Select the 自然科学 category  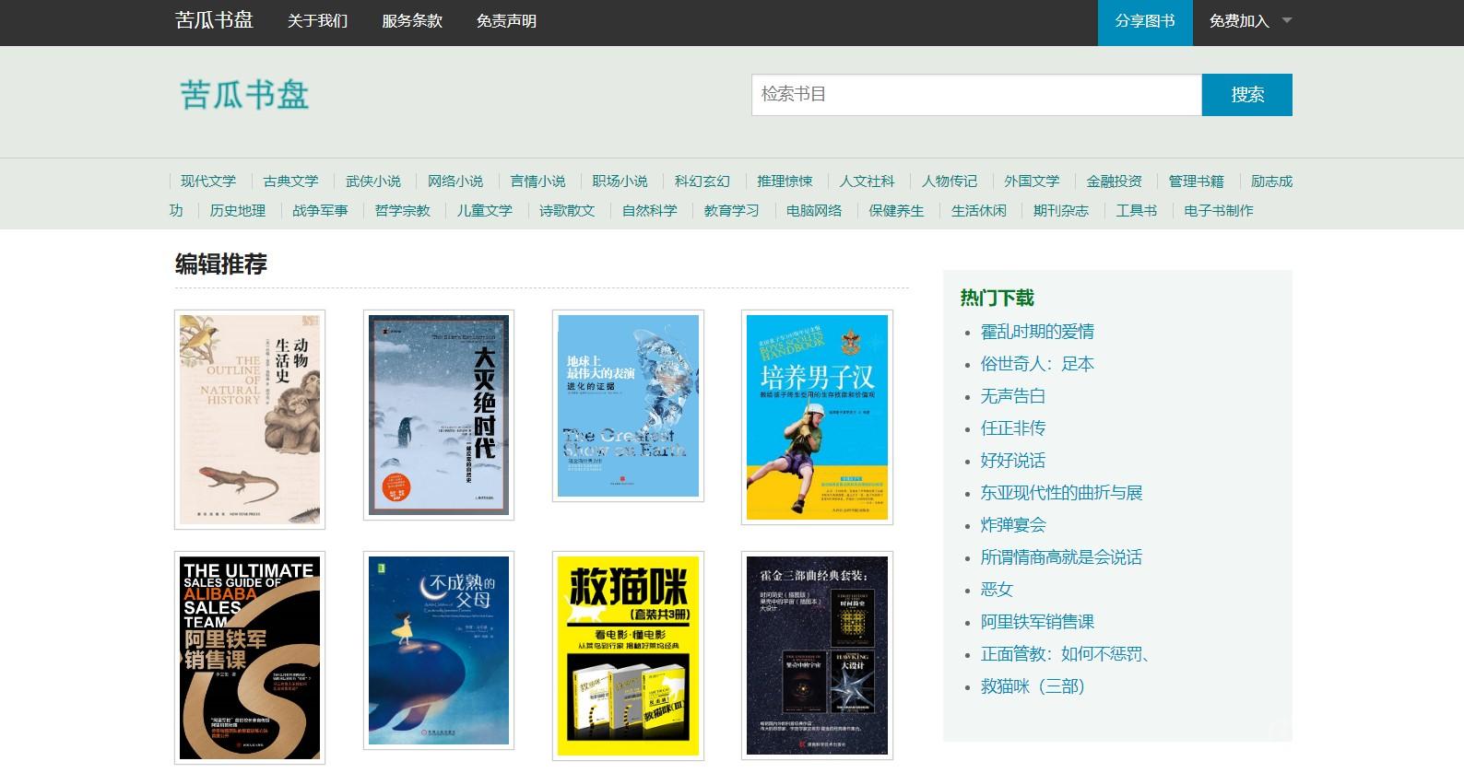[649, 211]
